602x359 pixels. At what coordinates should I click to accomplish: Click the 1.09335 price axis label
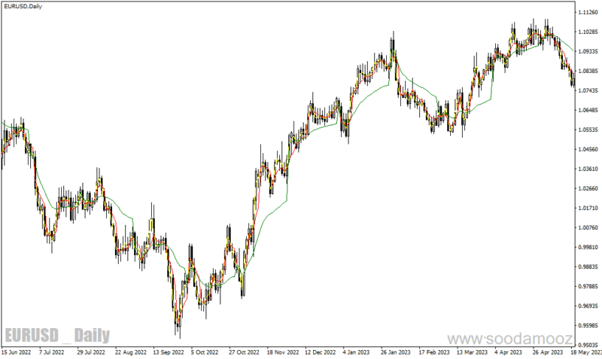click(x=588, y=51)
